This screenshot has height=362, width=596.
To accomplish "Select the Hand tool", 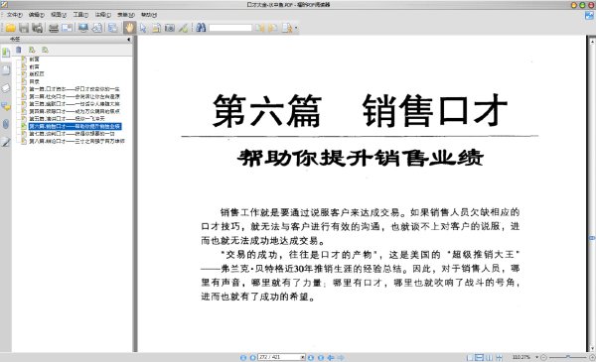I will 129,28.
